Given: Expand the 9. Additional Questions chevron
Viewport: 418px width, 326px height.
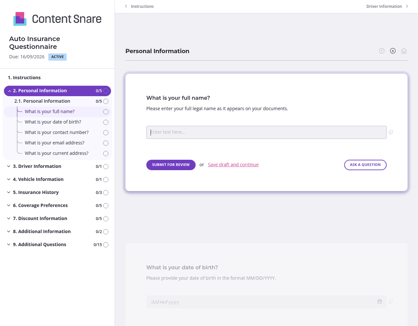Looking at the screenshot, I should [9, 244].
